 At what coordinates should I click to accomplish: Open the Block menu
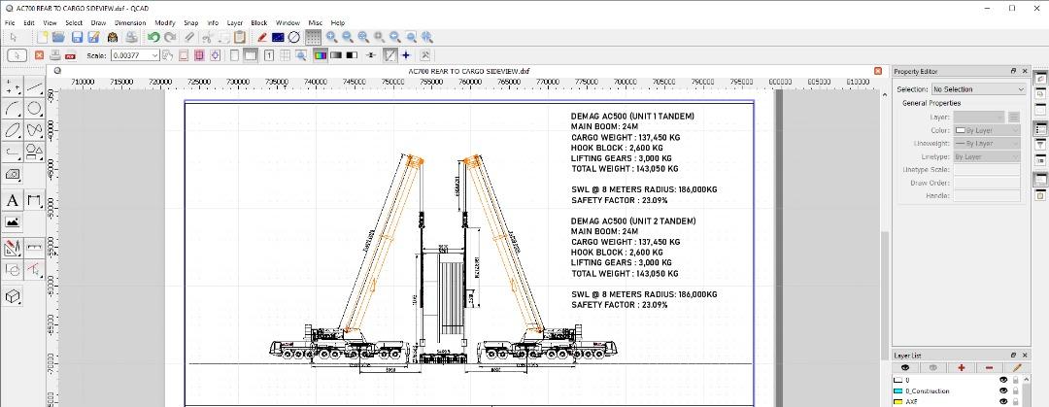coord(259,22)
